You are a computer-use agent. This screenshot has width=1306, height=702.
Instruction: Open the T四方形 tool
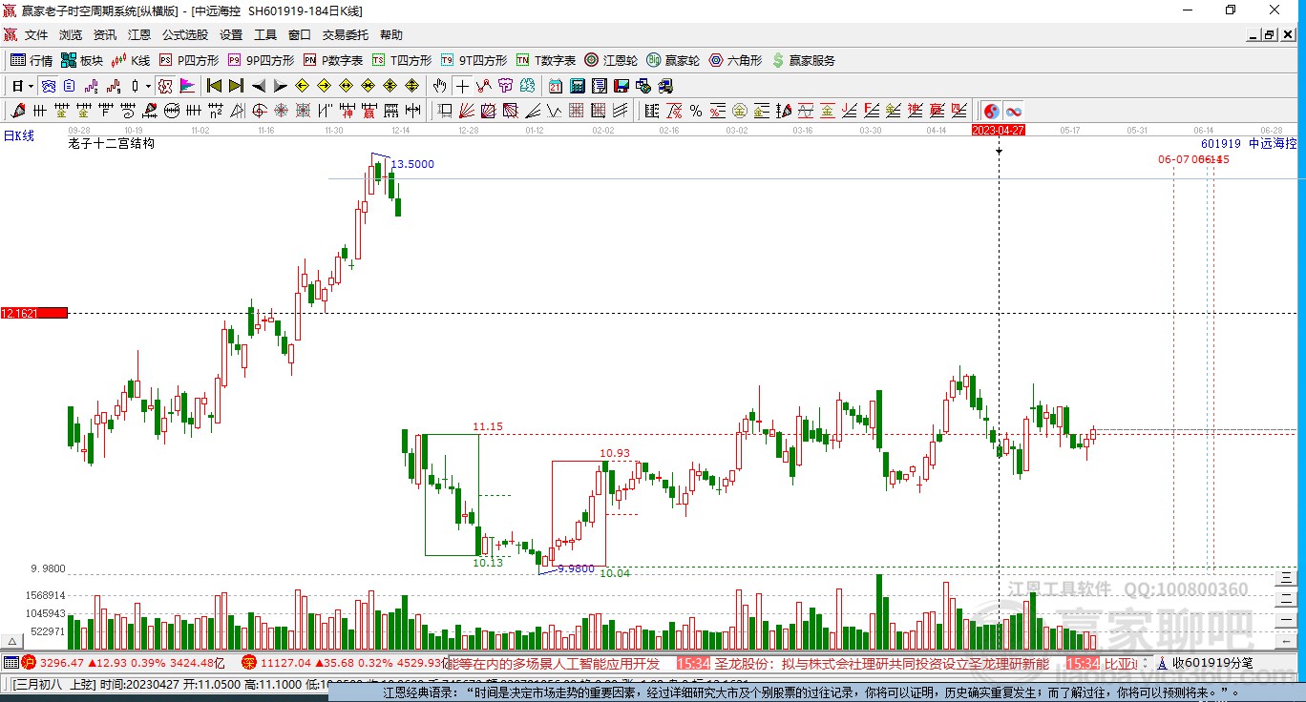pyautogui.click(x=402, y=60)
